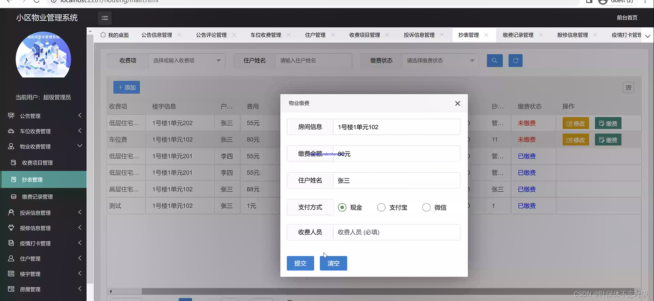Image resolution: width=654 pixels, height=301 pixels.
Task: Expand the 公告管理 menu chevron
Action: tap(80, 115)
